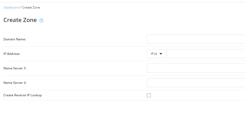Viewport: 245px width, 133px height.
Task: Select the Name Server 1 input box
Action: [x=196, y=68]
